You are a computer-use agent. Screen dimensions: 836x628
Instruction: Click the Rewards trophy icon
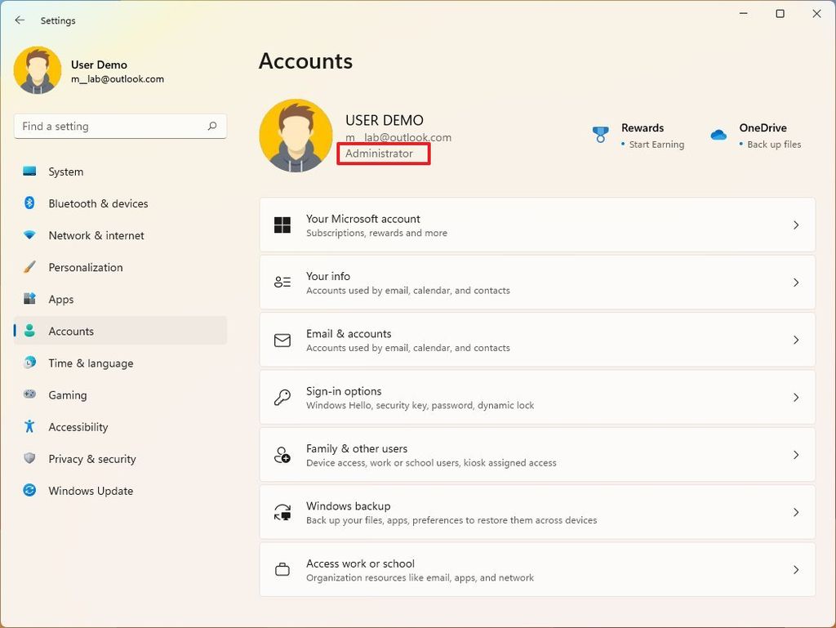(x=601, y=133)
